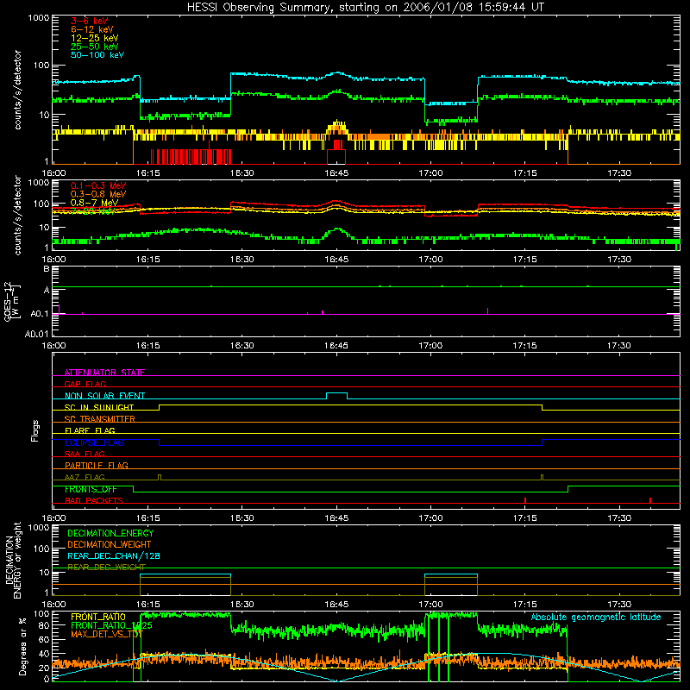
Task: Click the PARTICLE_FLAG label
Action: 97,465
